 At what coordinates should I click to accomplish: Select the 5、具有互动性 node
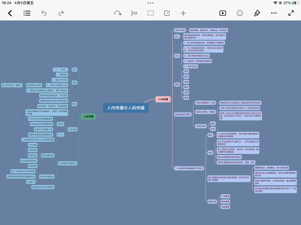pos(190,66)
